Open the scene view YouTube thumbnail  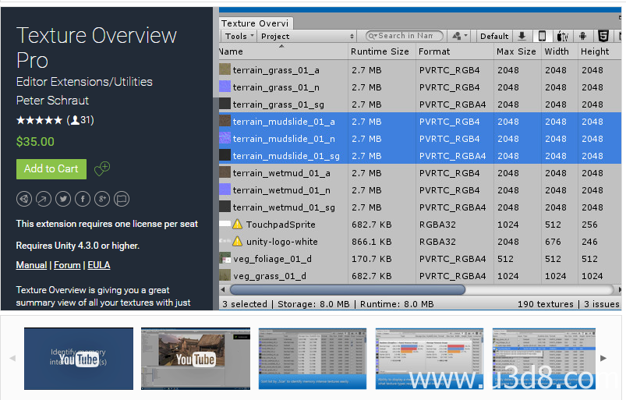click(x=196, y=359)
